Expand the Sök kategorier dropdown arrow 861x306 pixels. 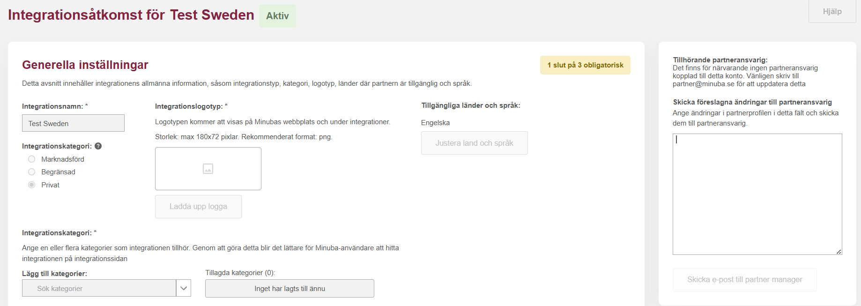click(184, 288)
